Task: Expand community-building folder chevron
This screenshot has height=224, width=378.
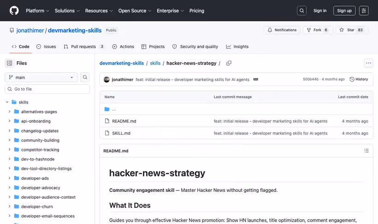Action: click(x=9, y=140)
